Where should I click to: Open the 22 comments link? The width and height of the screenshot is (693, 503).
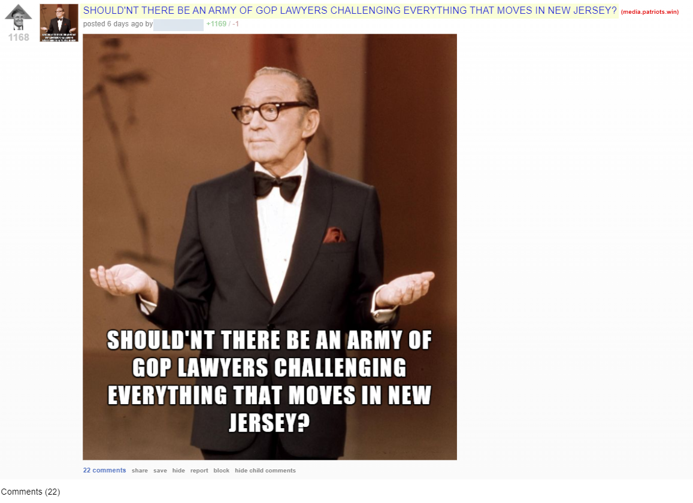[x=104, y=470]
